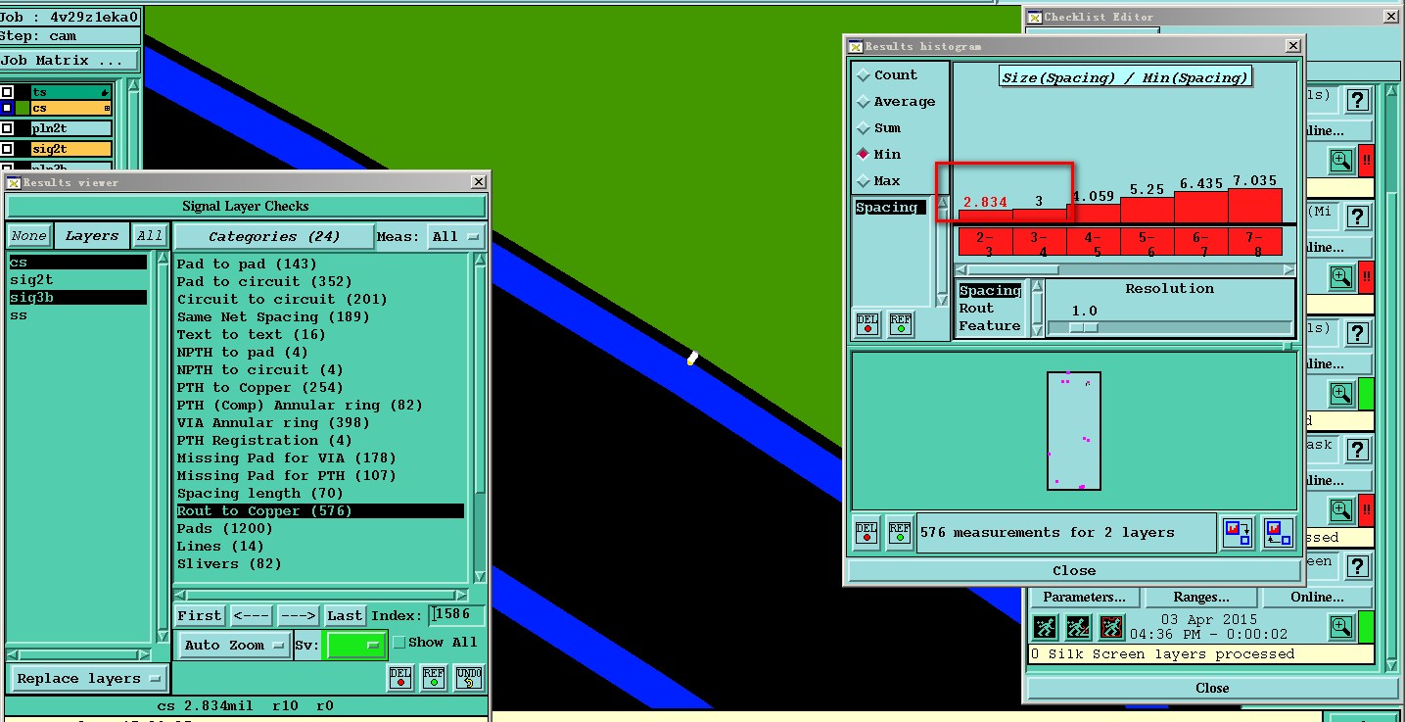Click up arrow of categories list scrollbar
The height and width of the screenshot is (722, 1405).
click(479, 260)
